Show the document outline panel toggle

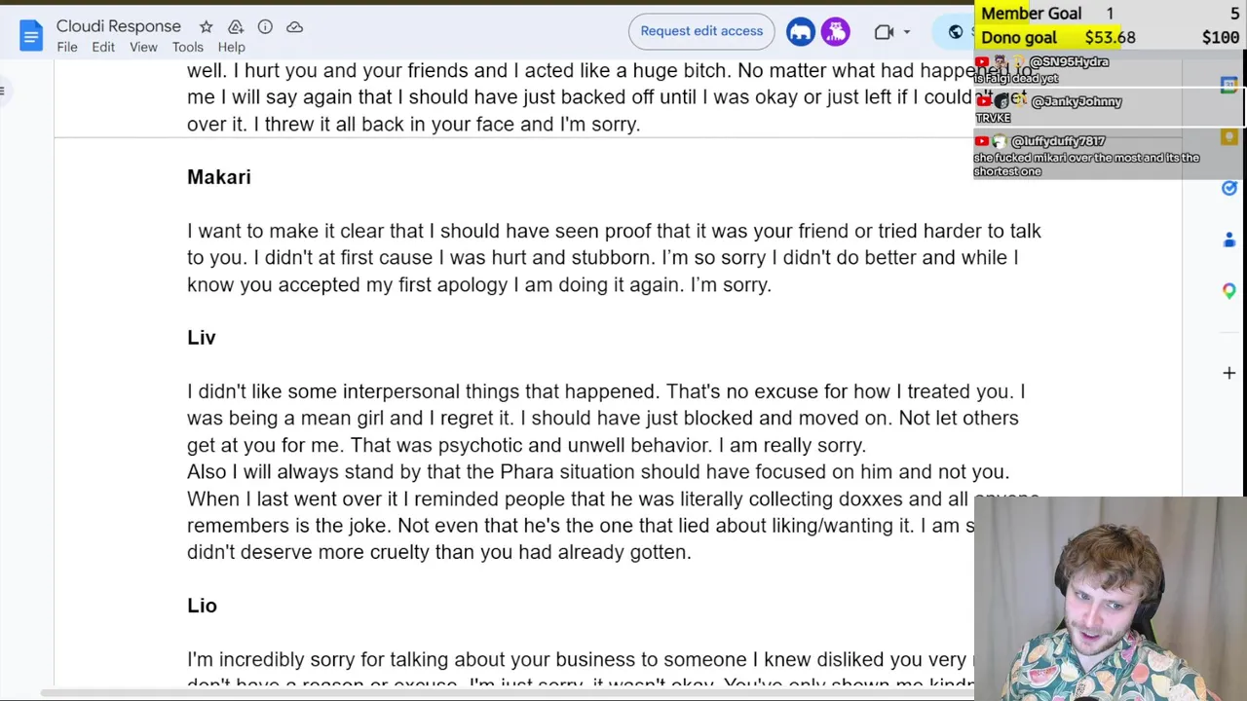point(3,92)
